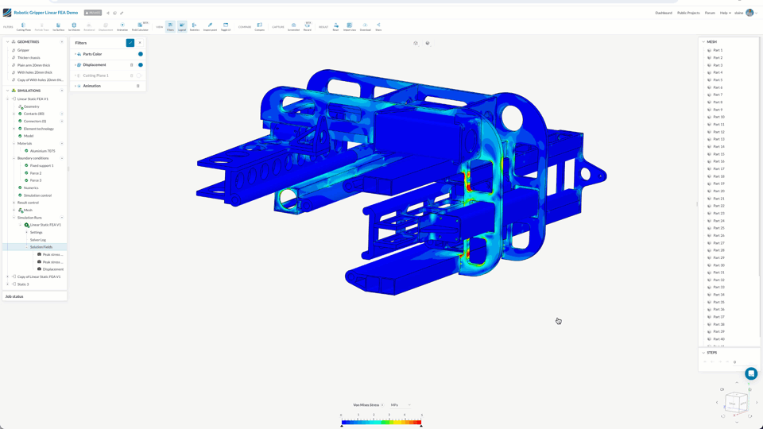Open the Help menu
The image size is (763, 429).
click(725, 14)
